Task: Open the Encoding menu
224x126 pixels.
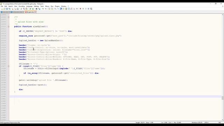Action: coord(22,6)
